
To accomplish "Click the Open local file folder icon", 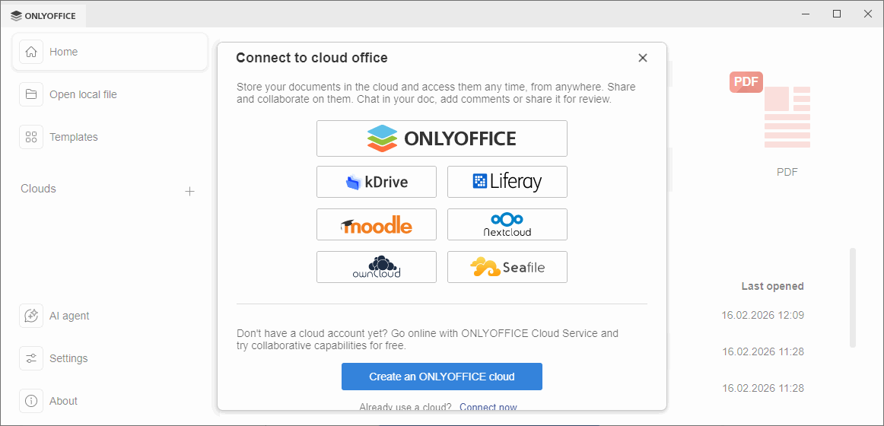I will click(x=31, y=94).
